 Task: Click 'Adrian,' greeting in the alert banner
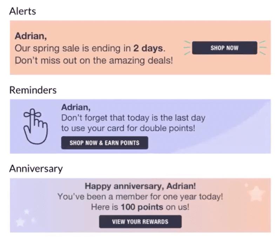[31, 36]
